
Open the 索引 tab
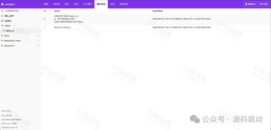tap(67, 4)
